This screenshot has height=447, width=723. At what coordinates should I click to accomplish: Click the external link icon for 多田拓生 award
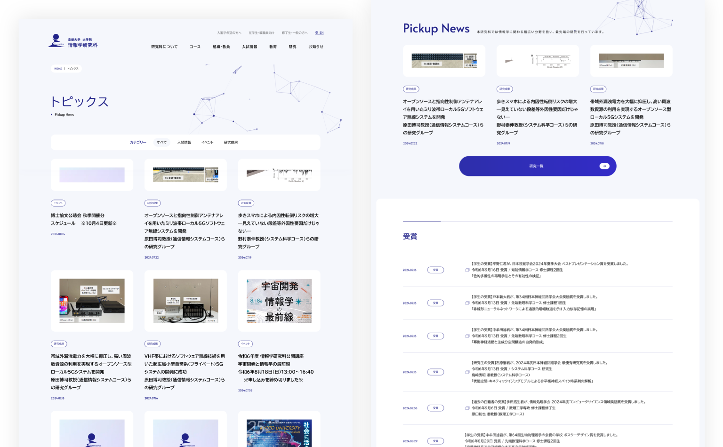(x=467, y=408)
